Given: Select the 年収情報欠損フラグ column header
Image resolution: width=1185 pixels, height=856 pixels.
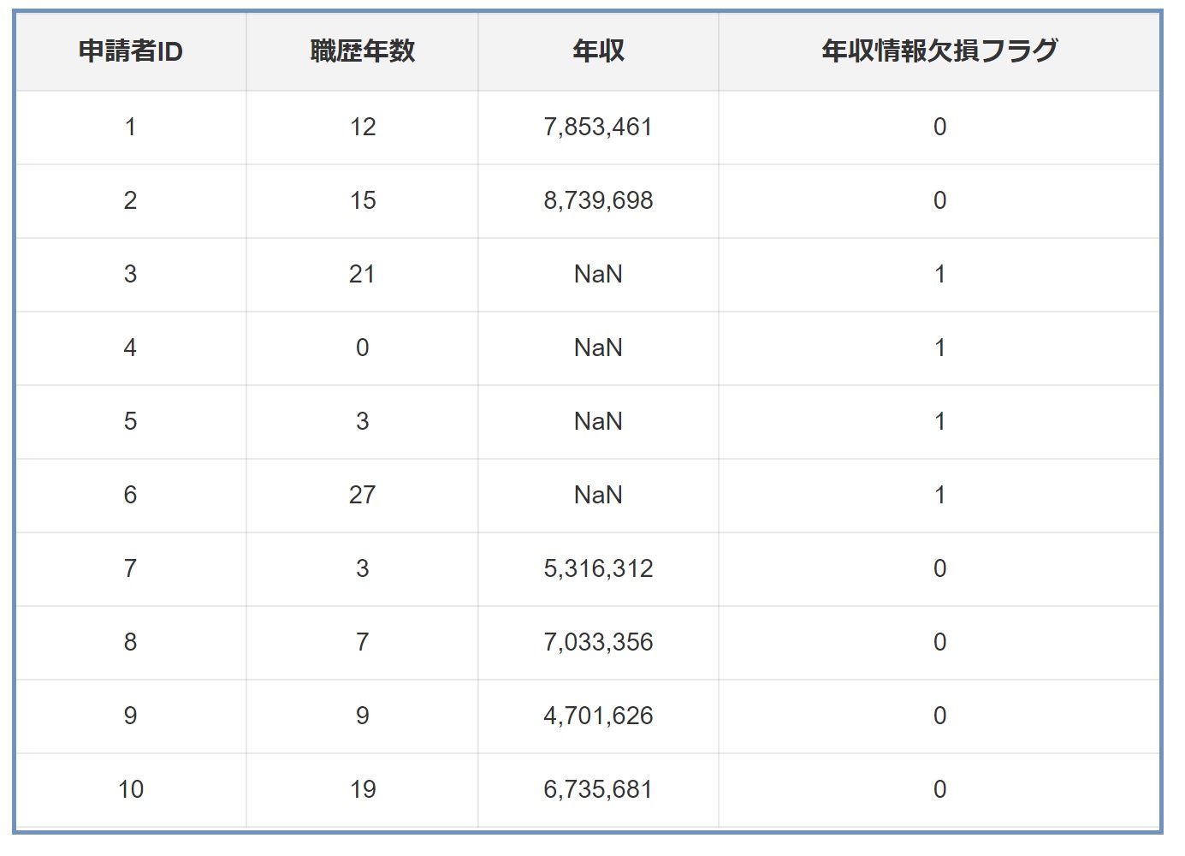Looking at the screenshot, I should [939, 52].
